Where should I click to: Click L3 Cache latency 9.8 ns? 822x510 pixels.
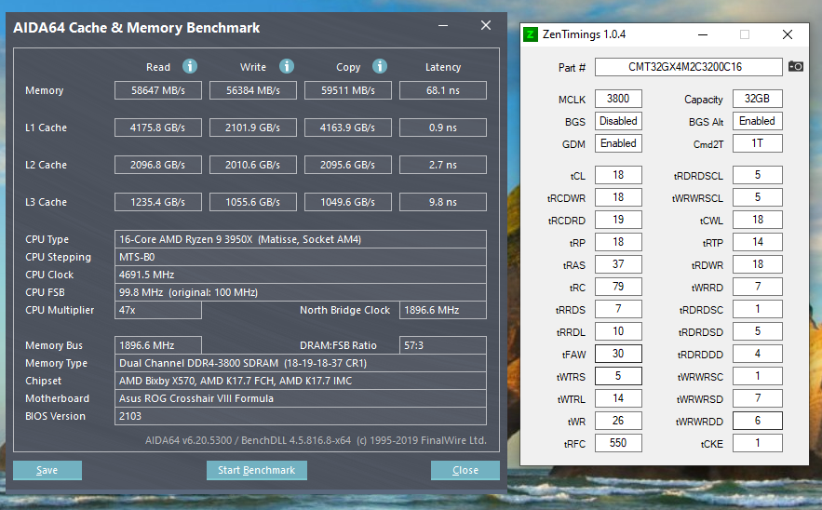(442, 202)
